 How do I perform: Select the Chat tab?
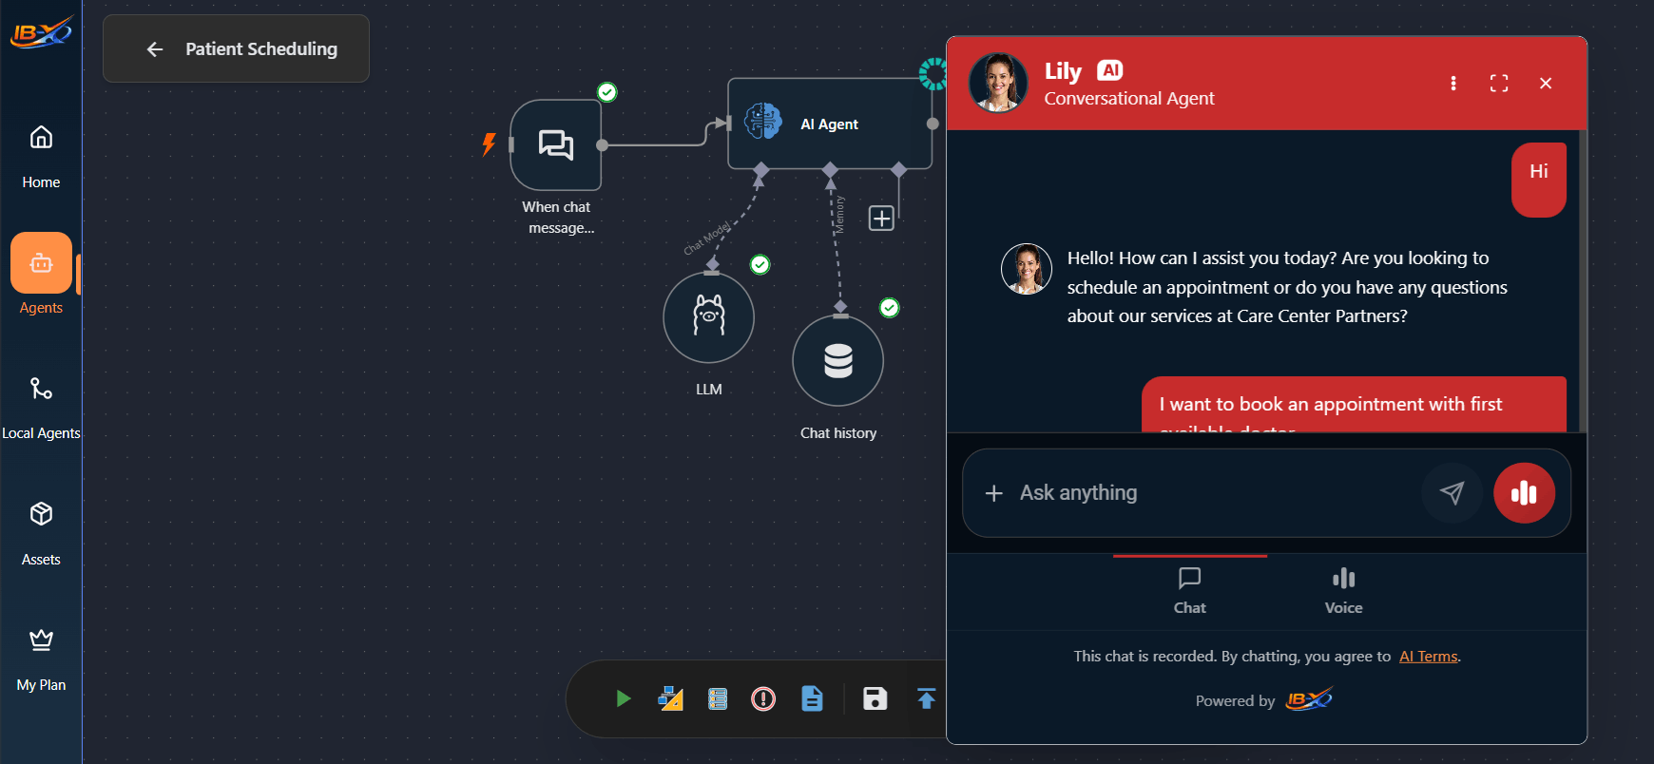[1189, 591]
